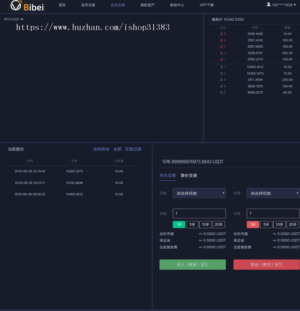Click the user profile icon

269,4
